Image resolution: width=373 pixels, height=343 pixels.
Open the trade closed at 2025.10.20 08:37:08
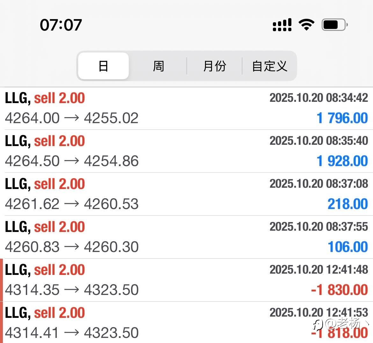(x=186, y=194)
